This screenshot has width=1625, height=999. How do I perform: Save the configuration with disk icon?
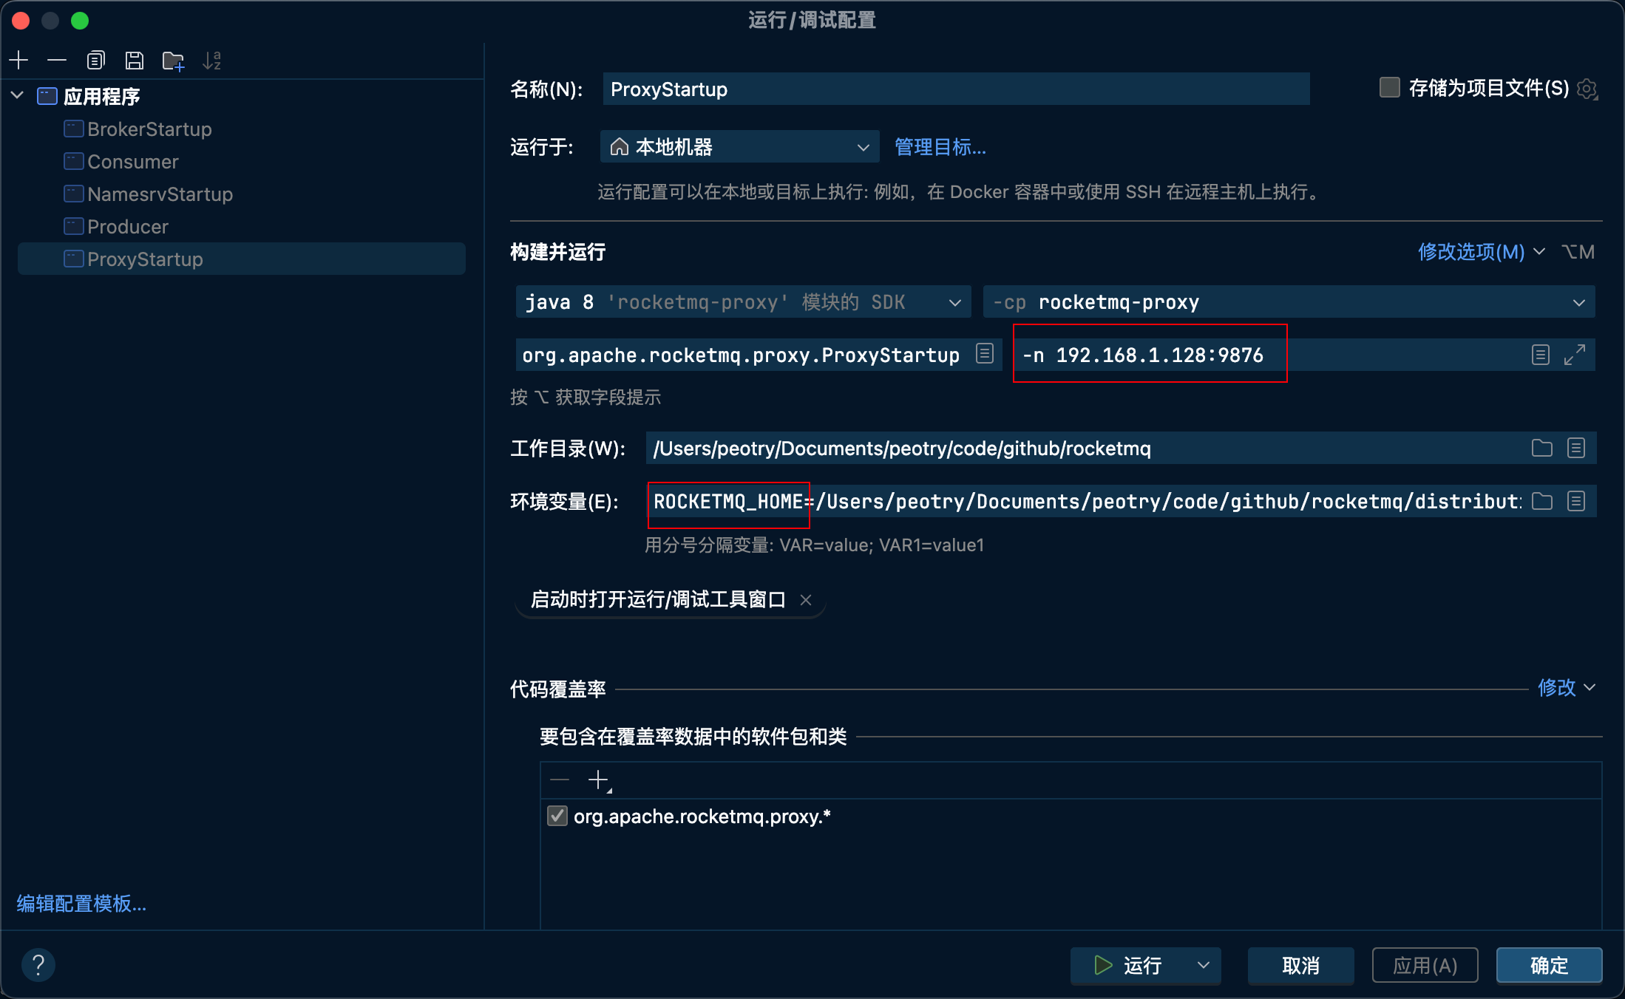[x=134, y=60]
